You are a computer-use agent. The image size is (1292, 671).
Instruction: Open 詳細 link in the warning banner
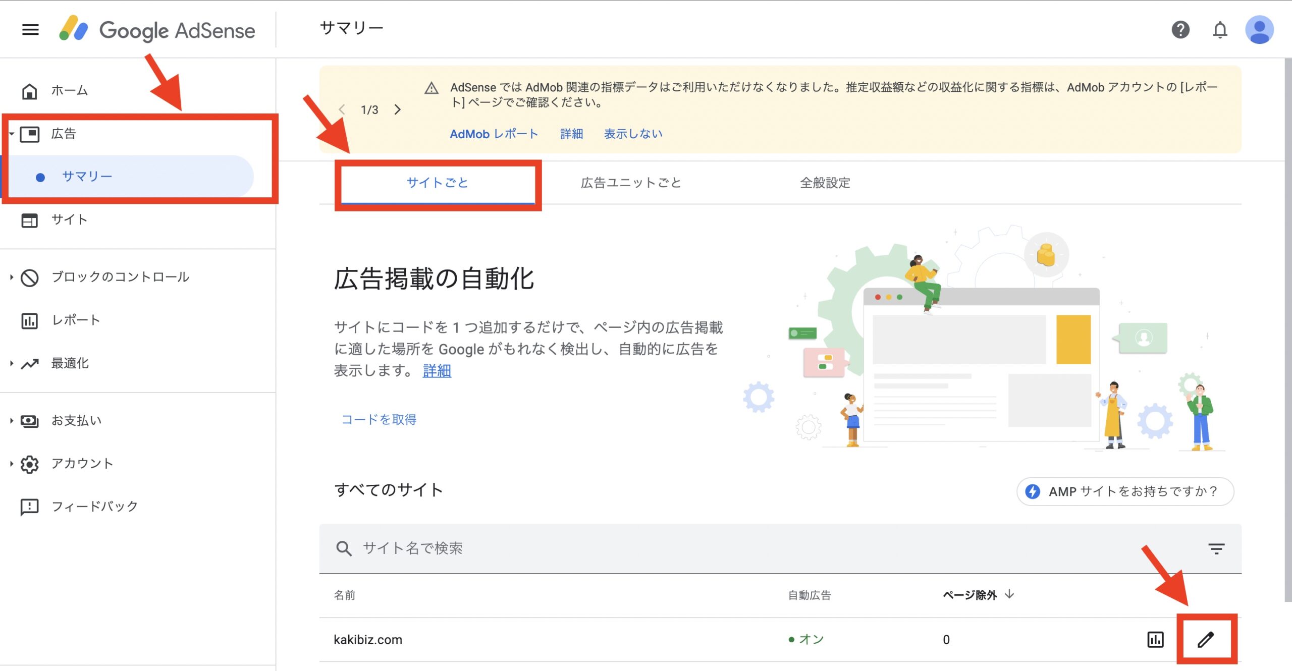click(x=571, y=134)
